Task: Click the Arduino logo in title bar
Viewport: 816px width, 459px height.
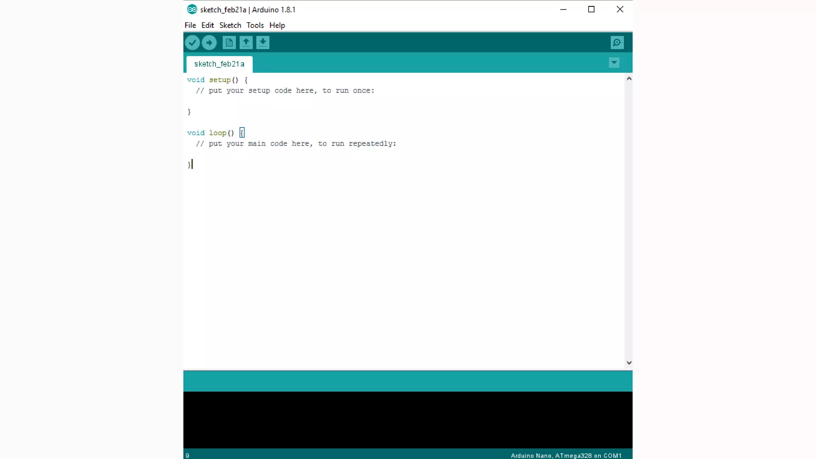Action: click(192, 10)
